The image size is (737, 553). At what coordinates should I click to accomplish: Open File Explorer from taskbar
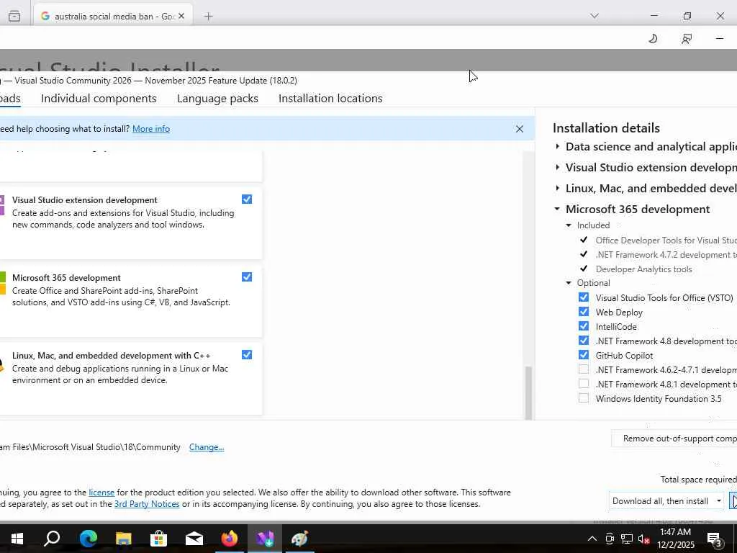tap(123, 539)
